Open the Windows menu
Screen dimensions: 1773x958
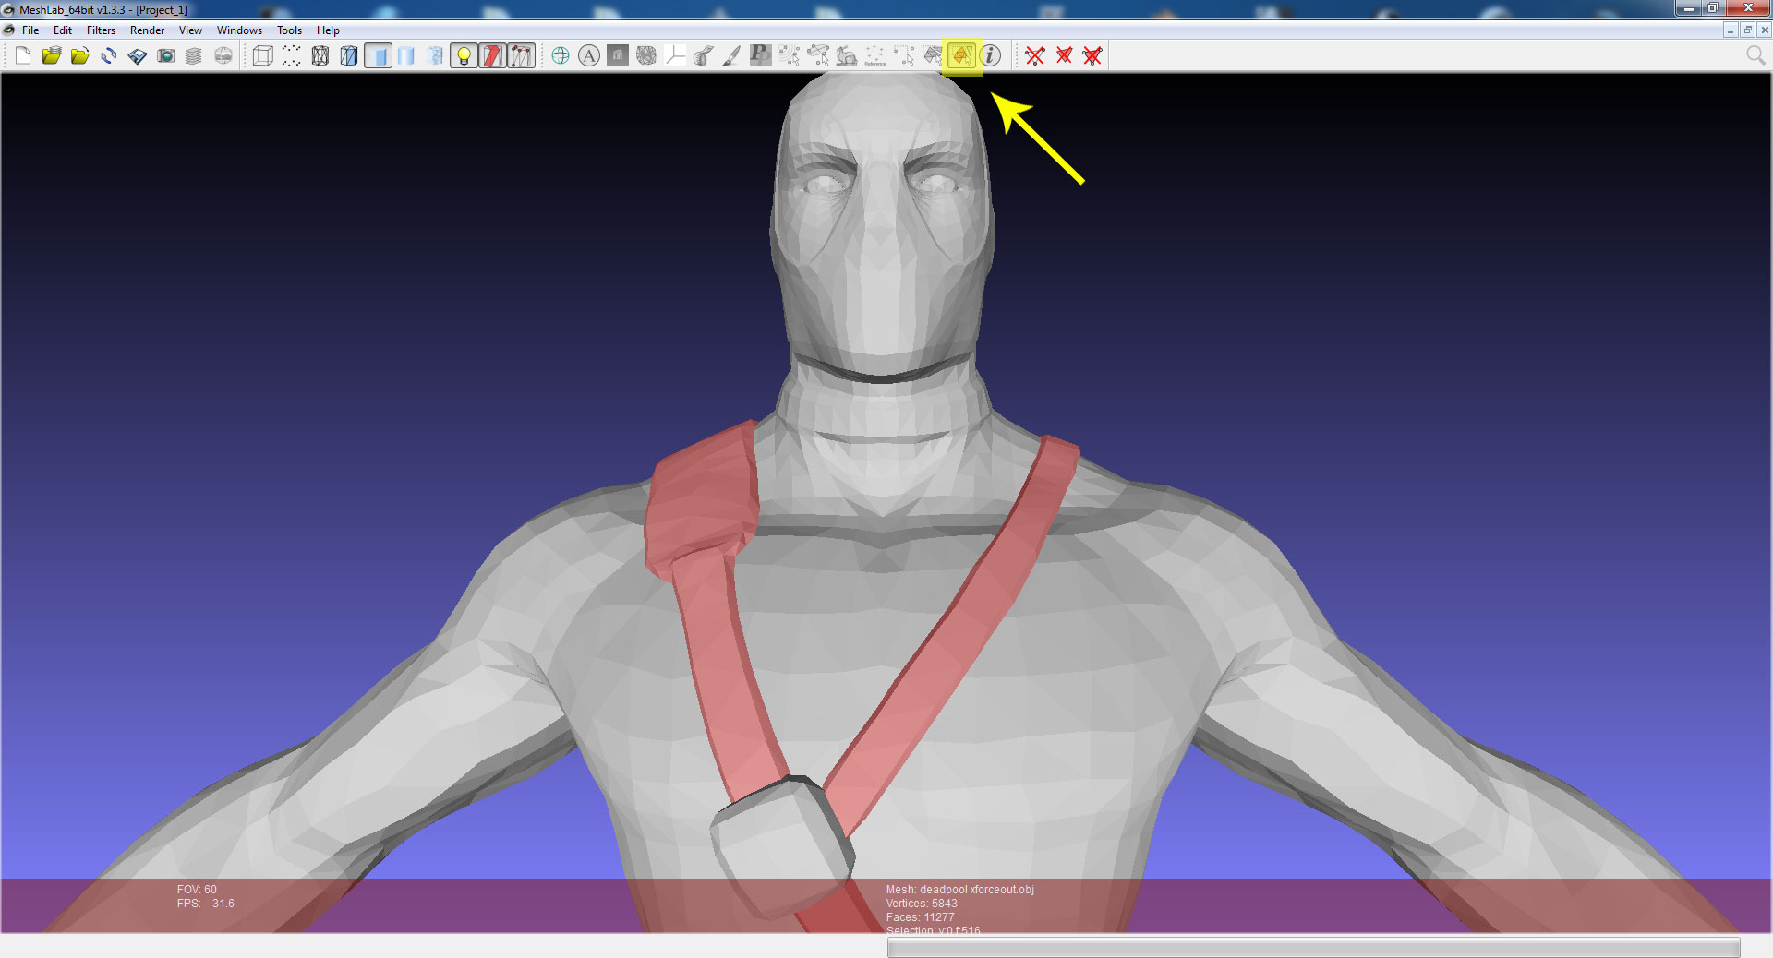pos(239,30)
